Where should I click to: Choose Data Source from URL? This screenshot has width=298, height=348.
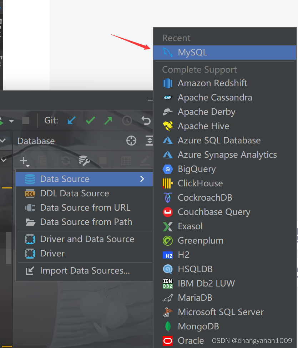pyautogui.click(x=84, y=208)
